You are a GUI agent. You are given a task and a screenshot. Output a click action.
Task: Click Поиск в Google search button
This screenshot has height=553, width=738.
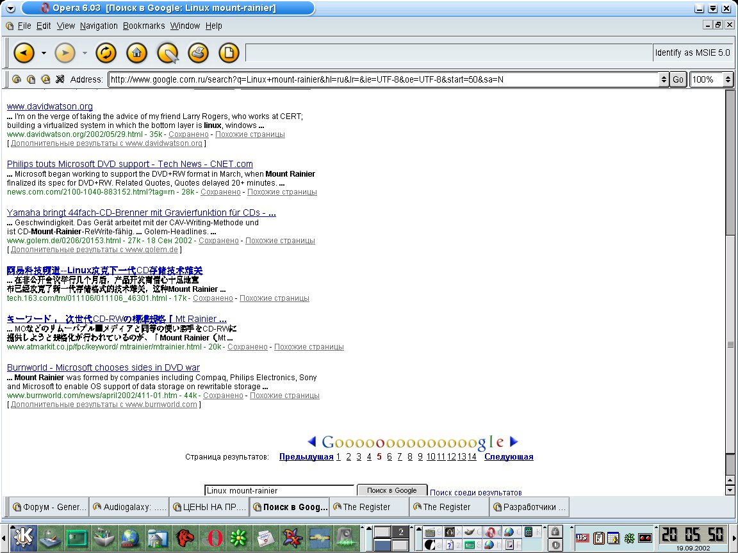coord(391,490)
